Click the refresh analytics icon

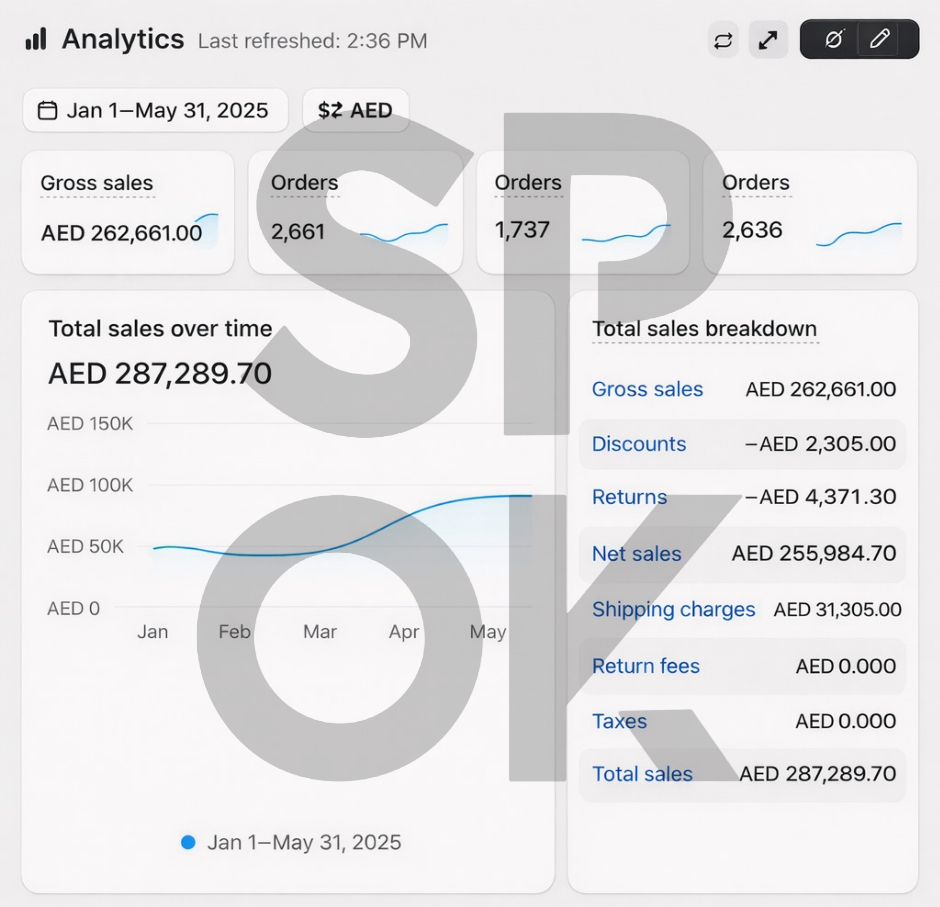(x=723, y=40)
